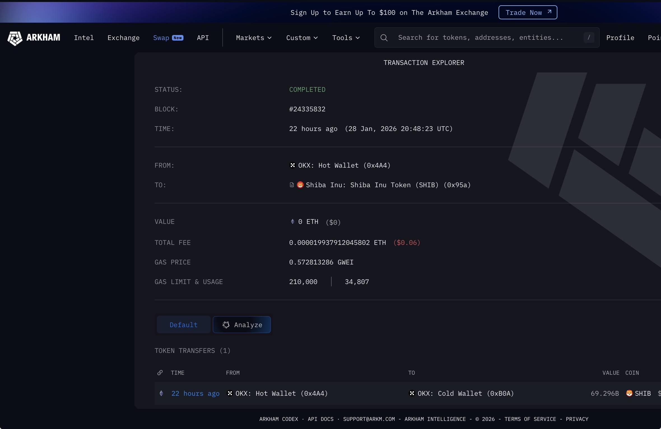Click the Arkham logo icon
This screenshot has height=429, width=661.
click(15, 38)
